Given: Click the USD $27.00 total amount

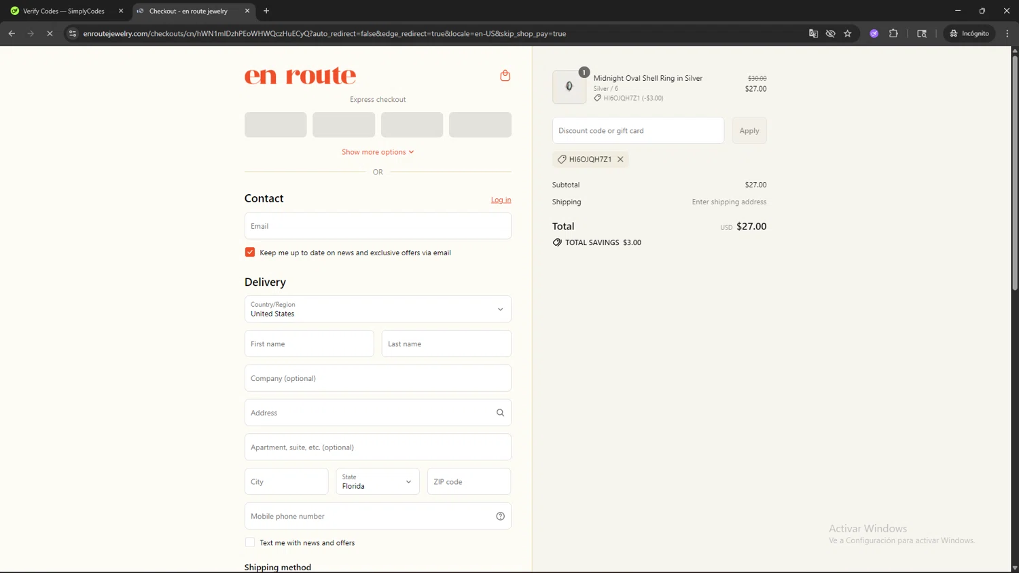Looking at the screenshot, I should click(743, 227).
